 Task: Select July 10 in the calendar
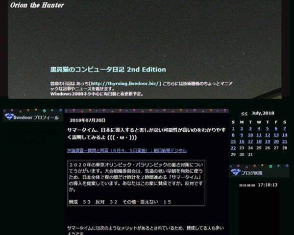(250, 135)
